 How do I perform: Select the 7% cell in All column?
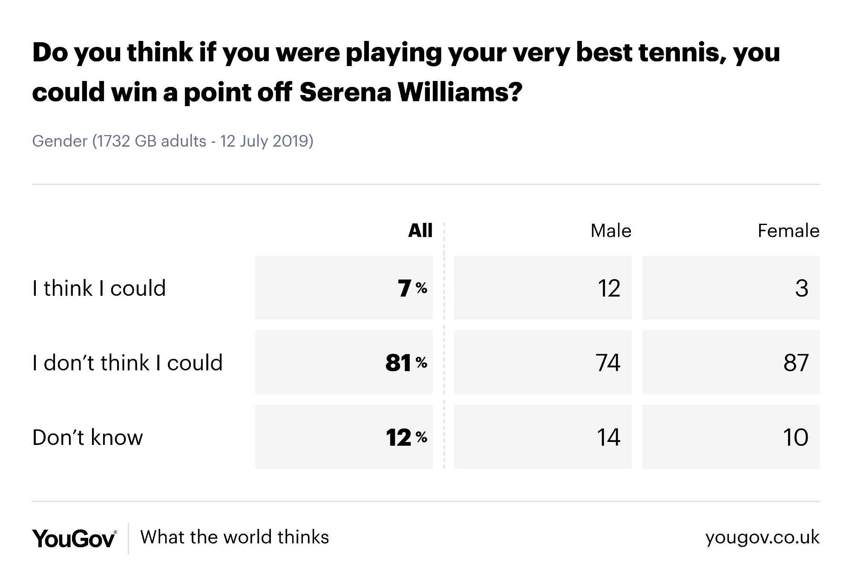click(x=344, y=288)
